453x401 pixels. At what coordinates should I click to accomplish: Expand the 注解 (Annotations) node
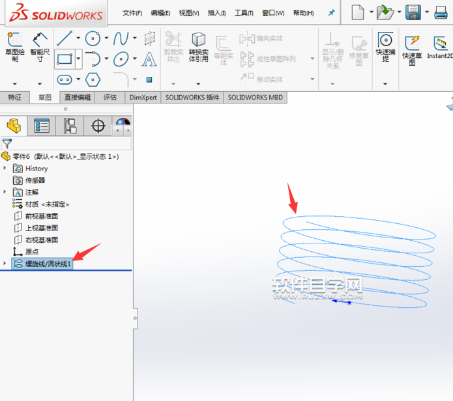[x=5, y=192]
